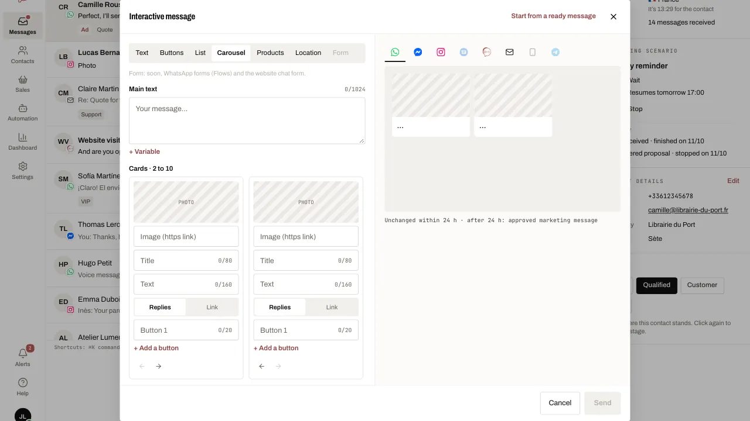The image size is (750, 421).
Task: Go to Contacts in the sidebar
Action: (x=23, y=55)
